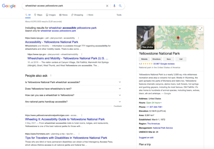The height and width of the screenshot is (149, 214).
Task: Switch to the Maps search tab
Action: coord(38,15)
